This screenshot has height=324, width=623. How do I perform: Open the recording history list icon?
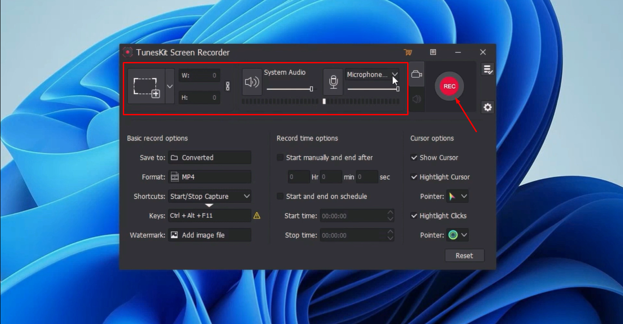click(487, 69)
